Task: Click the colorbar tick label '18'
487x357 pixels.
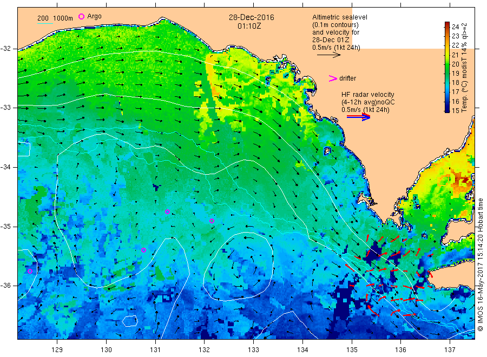Action: tap(455, 83)
